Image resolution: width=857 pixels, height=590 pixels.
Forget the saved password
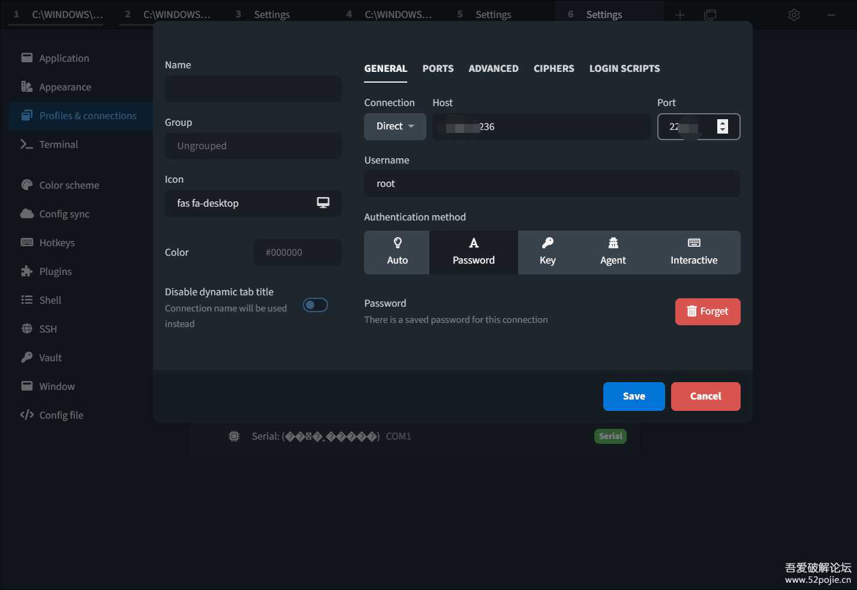(708, 311)
